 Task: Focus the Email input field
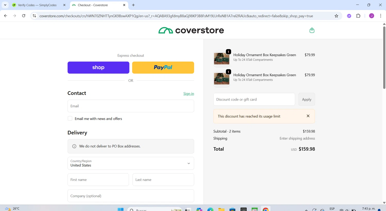pyautogui.click(x=131, y=106)
